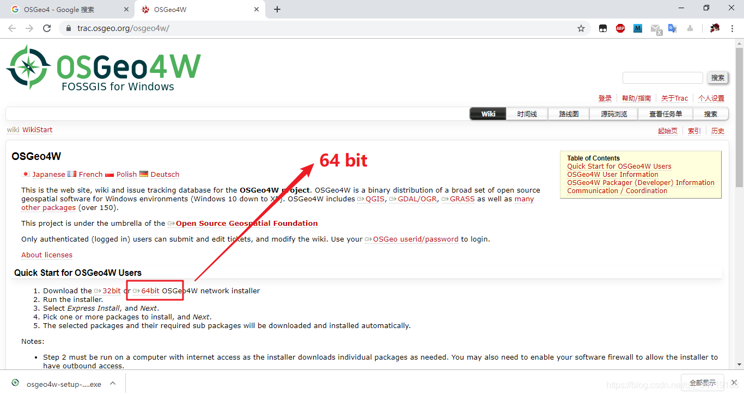The height and width of the screenshot is (395, 744).
Task: Jump to Communication / Coordination section
Action: pos(617,191)
